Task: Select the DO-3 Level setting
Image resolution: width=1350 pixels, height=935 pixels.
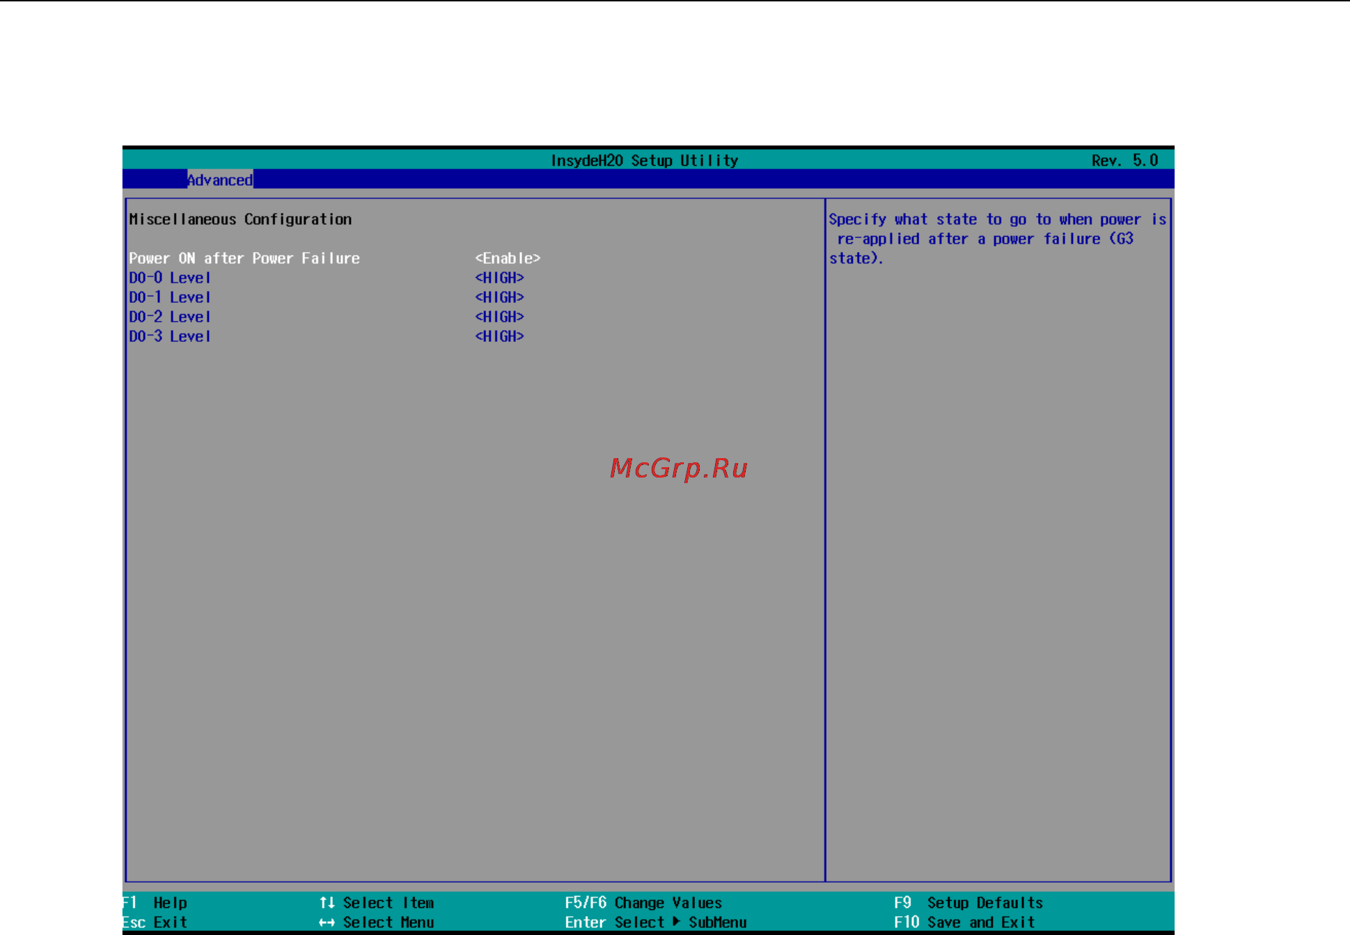Action: (x=170, y=336)
